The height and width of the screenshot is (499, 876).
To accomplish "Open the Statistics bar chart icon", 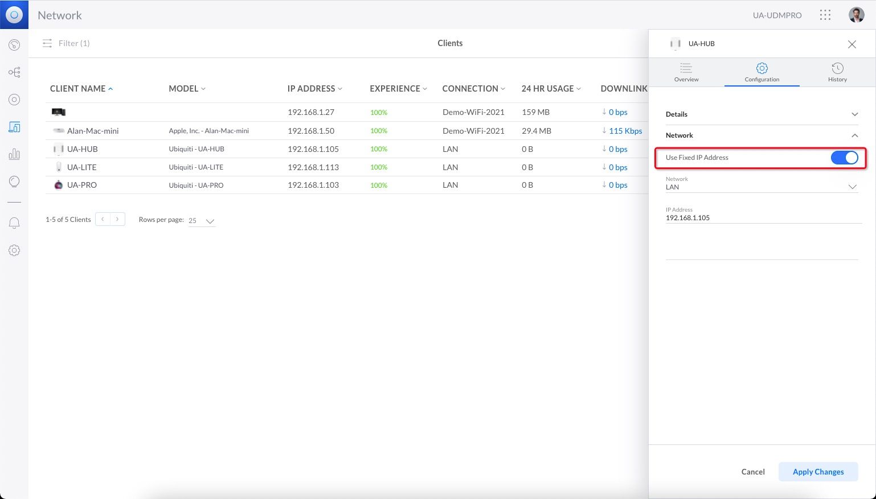I will (14, 154).
